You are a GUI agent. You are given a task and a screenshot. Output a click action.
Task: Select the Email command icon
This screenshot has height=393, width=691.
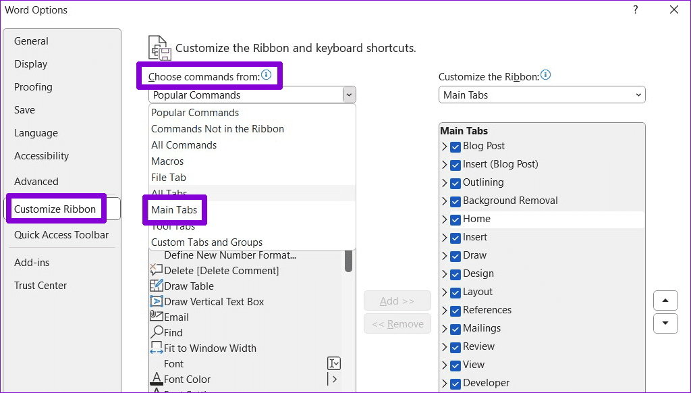point(157,316)
